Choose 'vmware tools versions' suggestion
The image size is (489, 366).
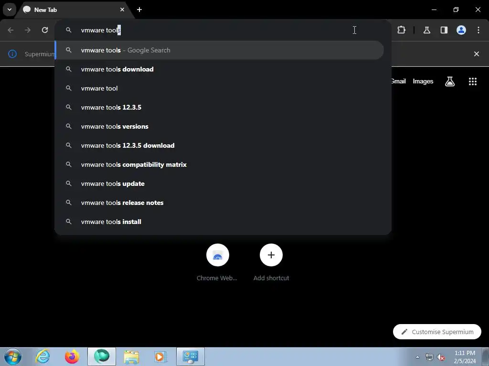220,126
